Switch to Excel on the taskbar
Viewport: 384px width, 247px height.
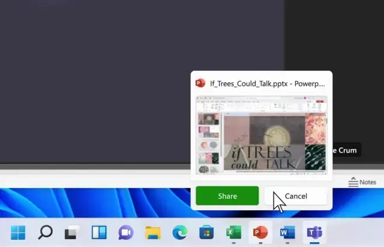[x=233, y=233]
